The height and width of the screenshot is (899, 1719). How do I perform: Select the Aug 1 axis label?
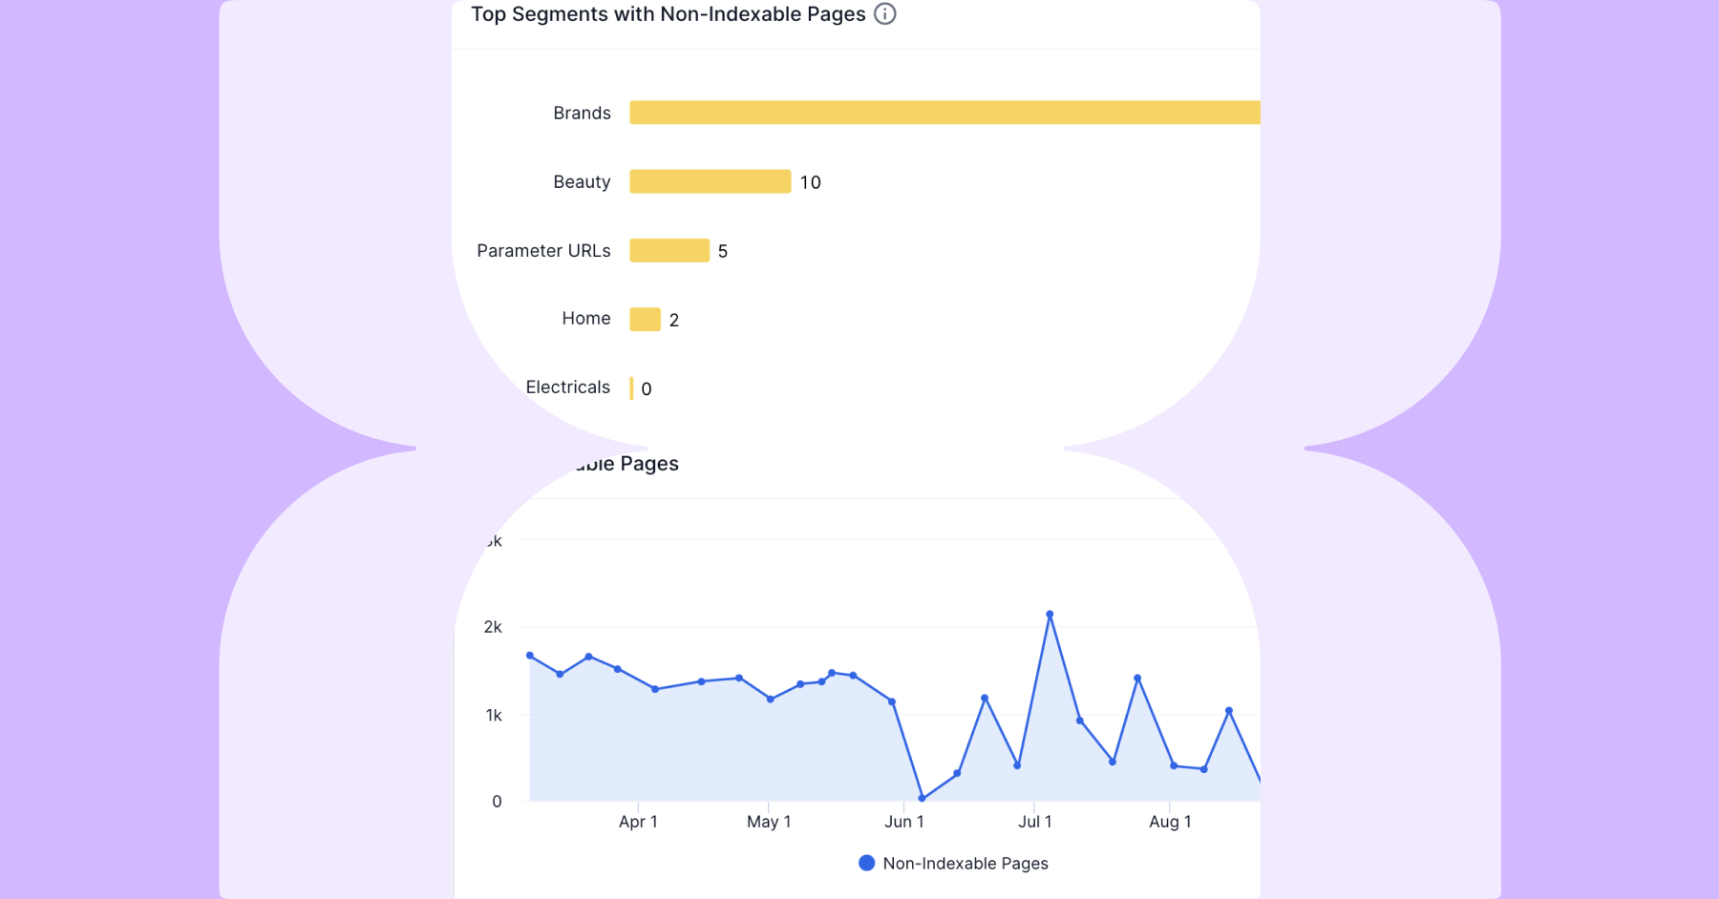pos(1170,822)
